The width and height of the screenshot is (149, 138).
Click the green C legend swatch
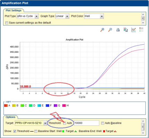[22, 106]
